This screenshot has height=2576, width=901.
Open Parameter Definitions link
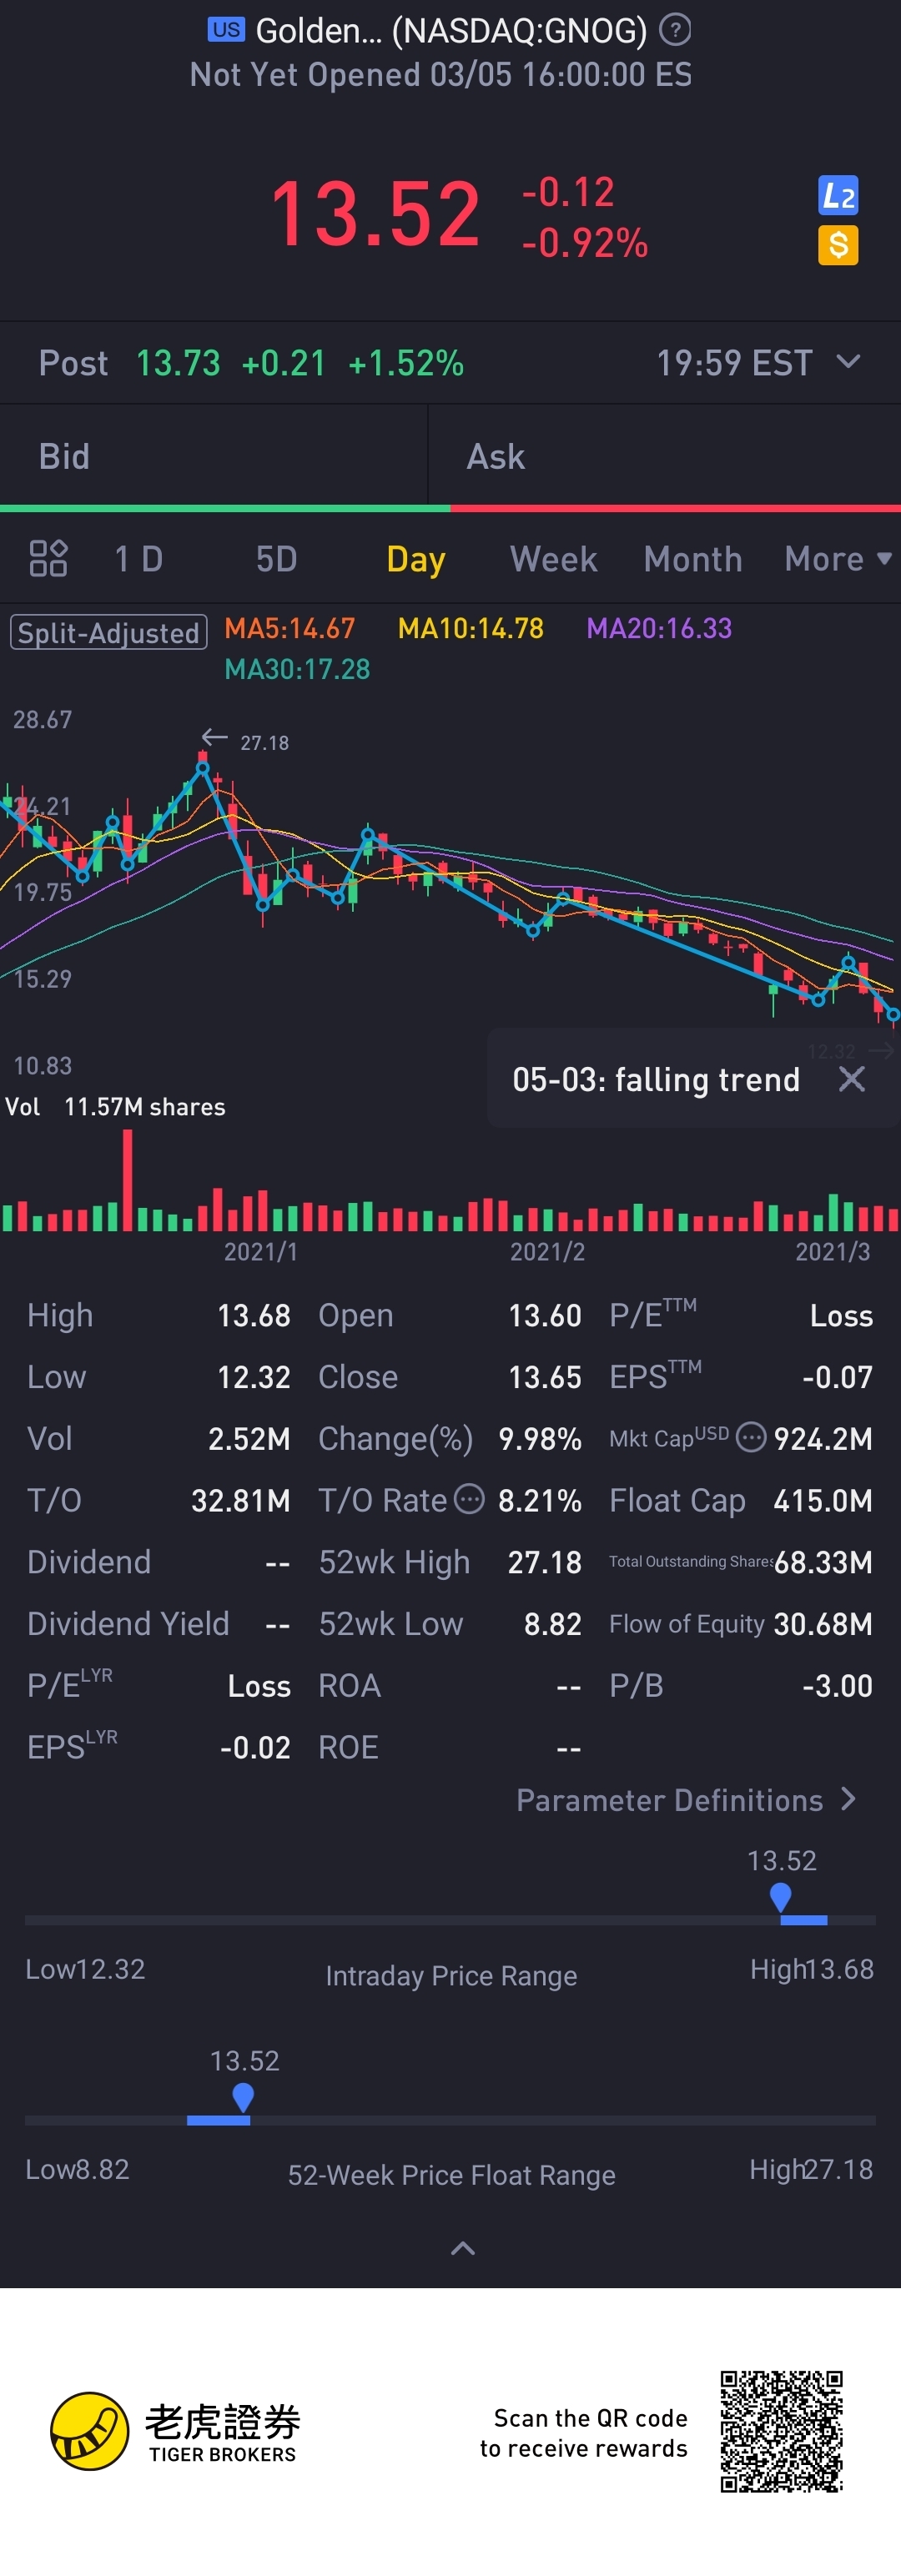click(x=686, y=1800)
